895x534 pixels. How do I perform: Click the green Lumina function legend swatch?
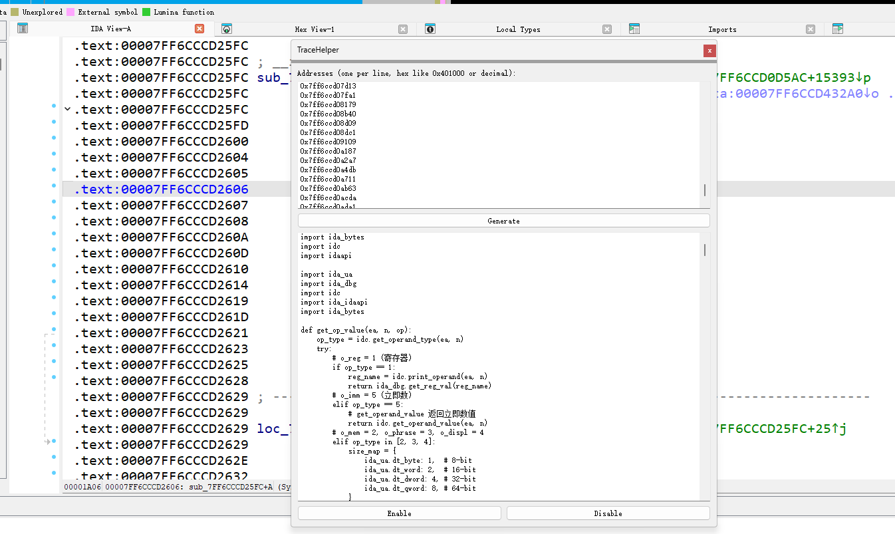pos(146,12)
